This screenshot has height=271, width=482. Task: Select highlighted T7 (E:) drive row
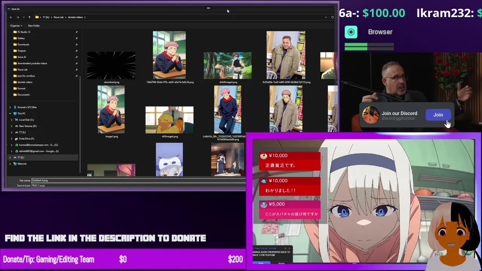(x=42, y=157)
